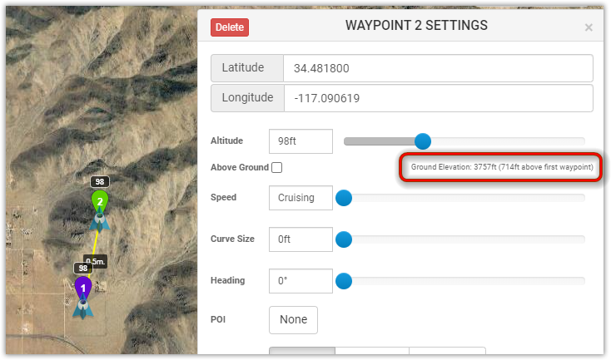Click the Longitude input field

coord(439,98)
